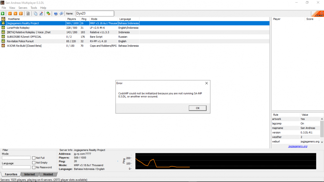Click the SA-MP logo in toolbar corner

(318, 14)
